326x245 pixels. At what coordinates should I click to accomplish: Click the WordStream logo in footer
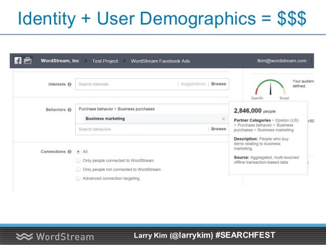55,237
